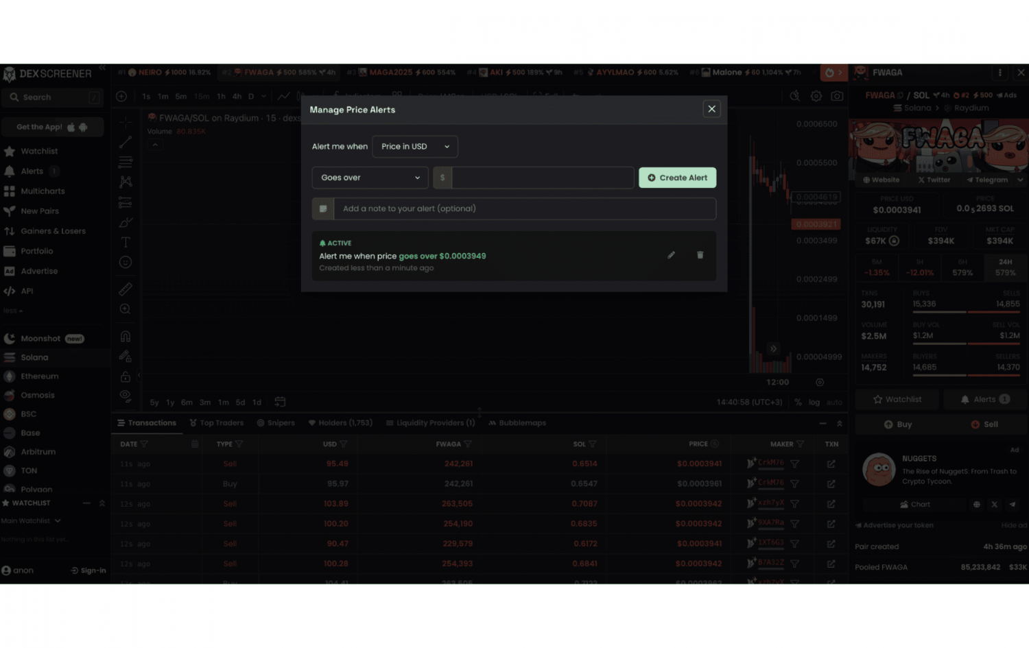Open the FWAGA Website link

coord(880,180)
